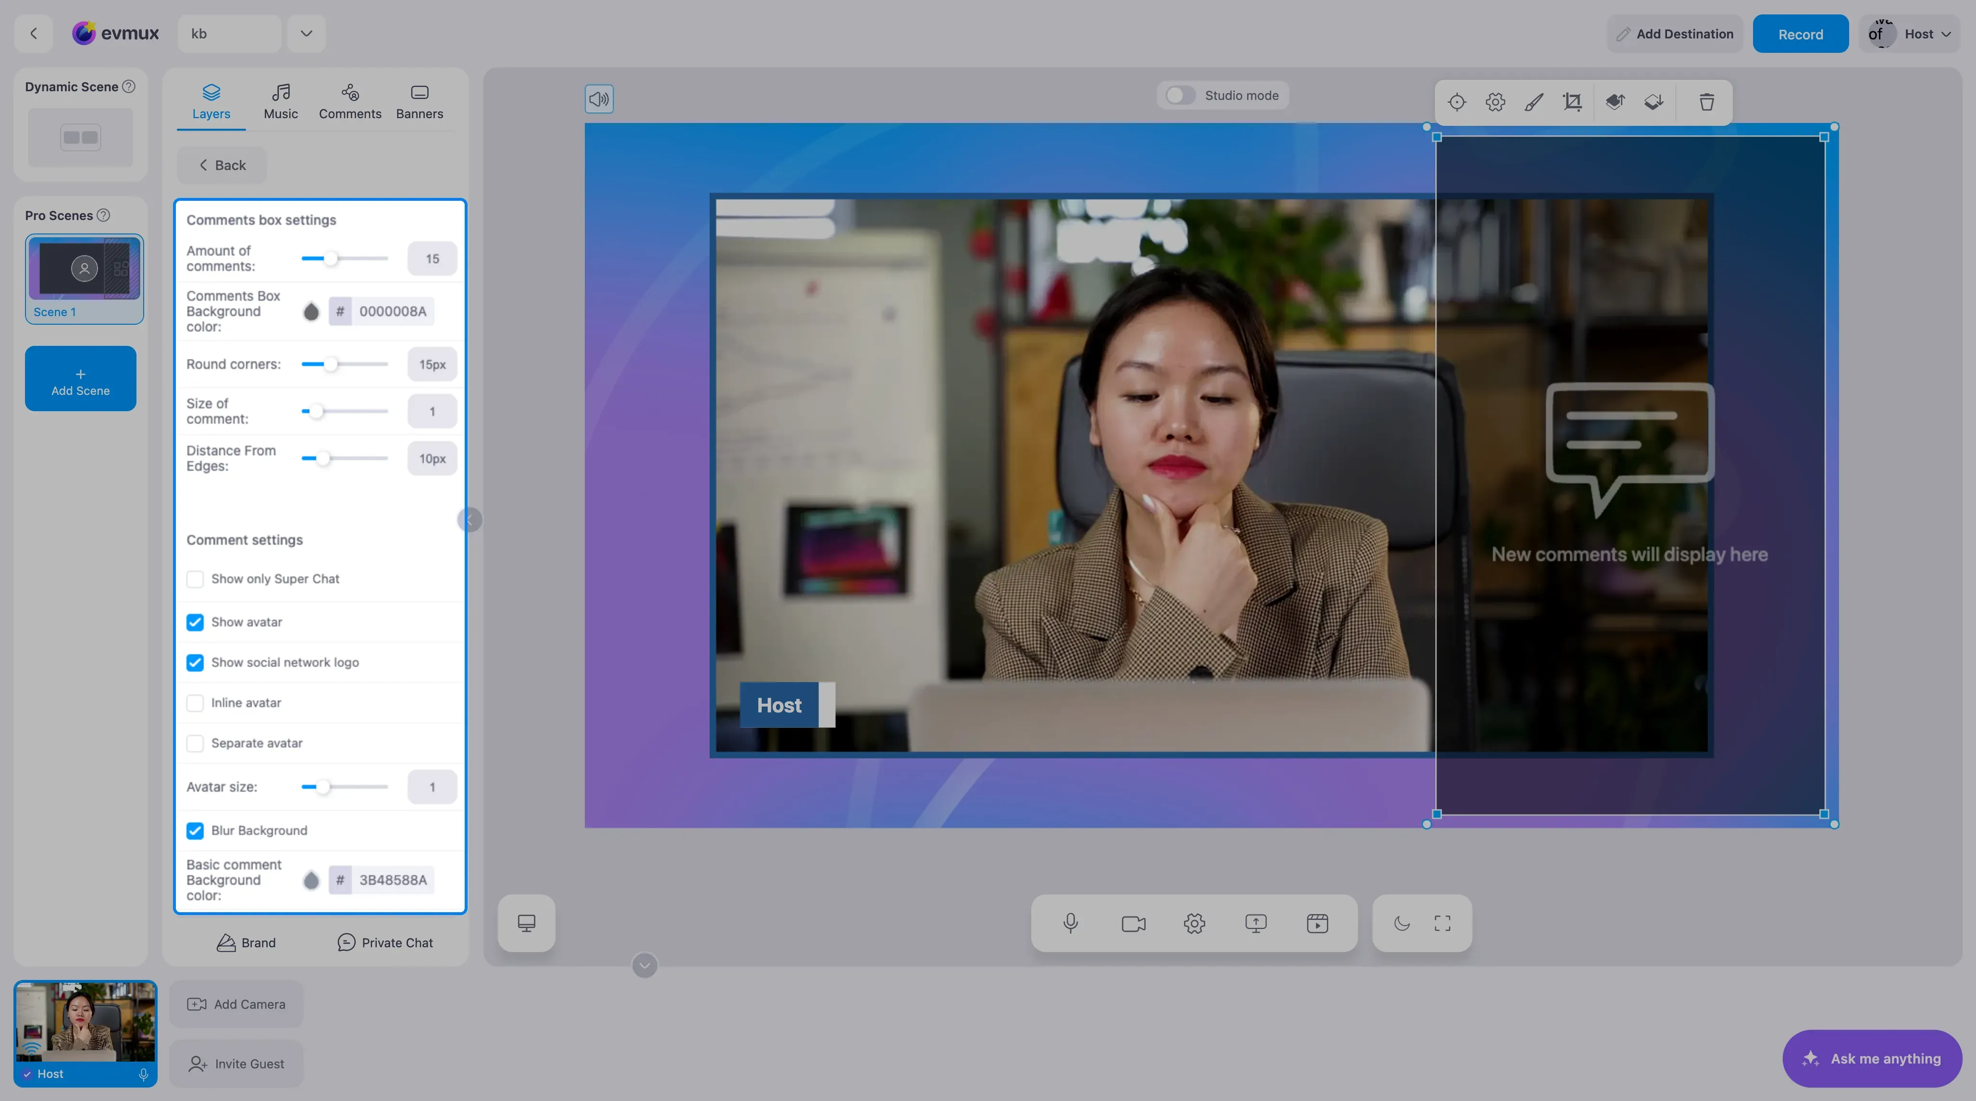Mute the microphone in bottom bar
1976x1101 pixels.
tap(1071, 923)
